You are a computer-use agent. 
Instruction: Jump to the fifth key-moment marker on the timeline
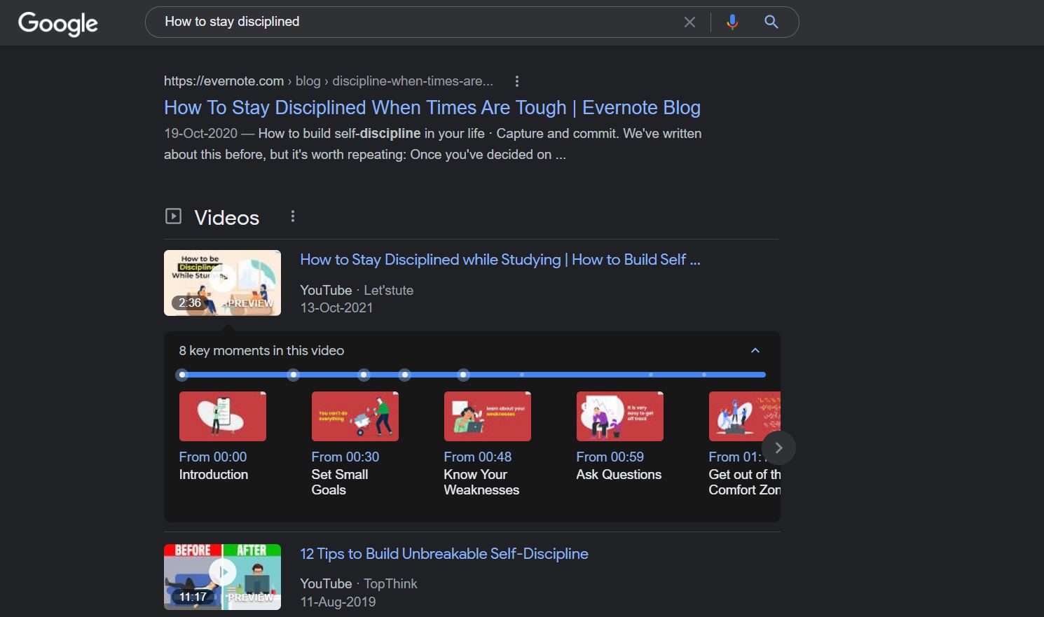(x=463, y=375)
